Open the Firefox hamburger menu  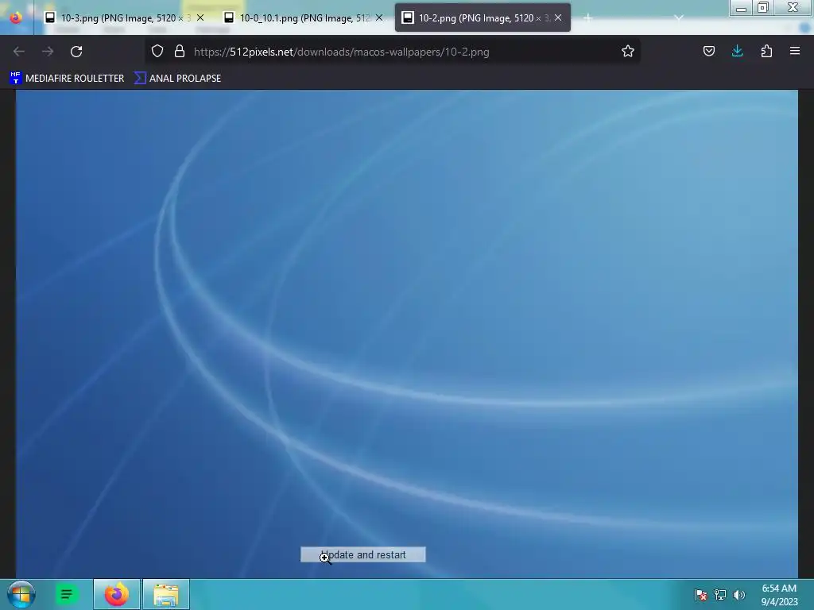pyautogui.click(x=795, y=51)
